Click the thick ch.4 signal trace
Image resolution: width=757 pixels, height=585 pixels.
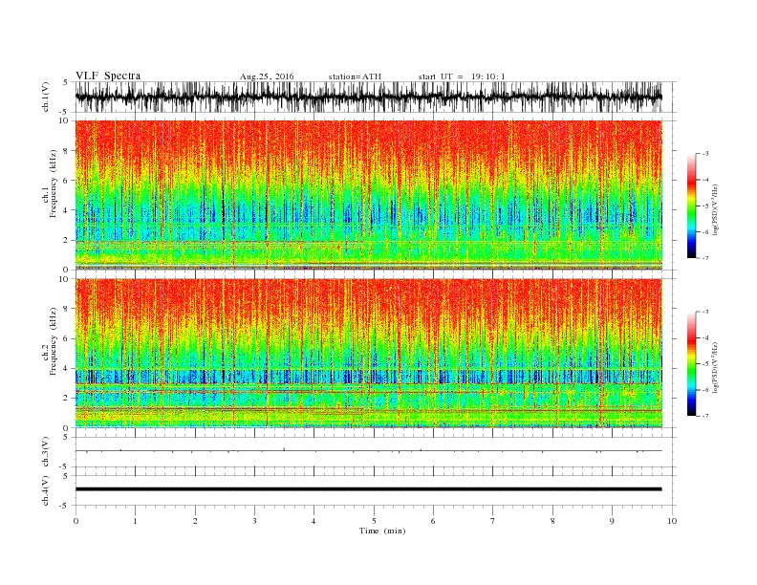pos(368,489)
